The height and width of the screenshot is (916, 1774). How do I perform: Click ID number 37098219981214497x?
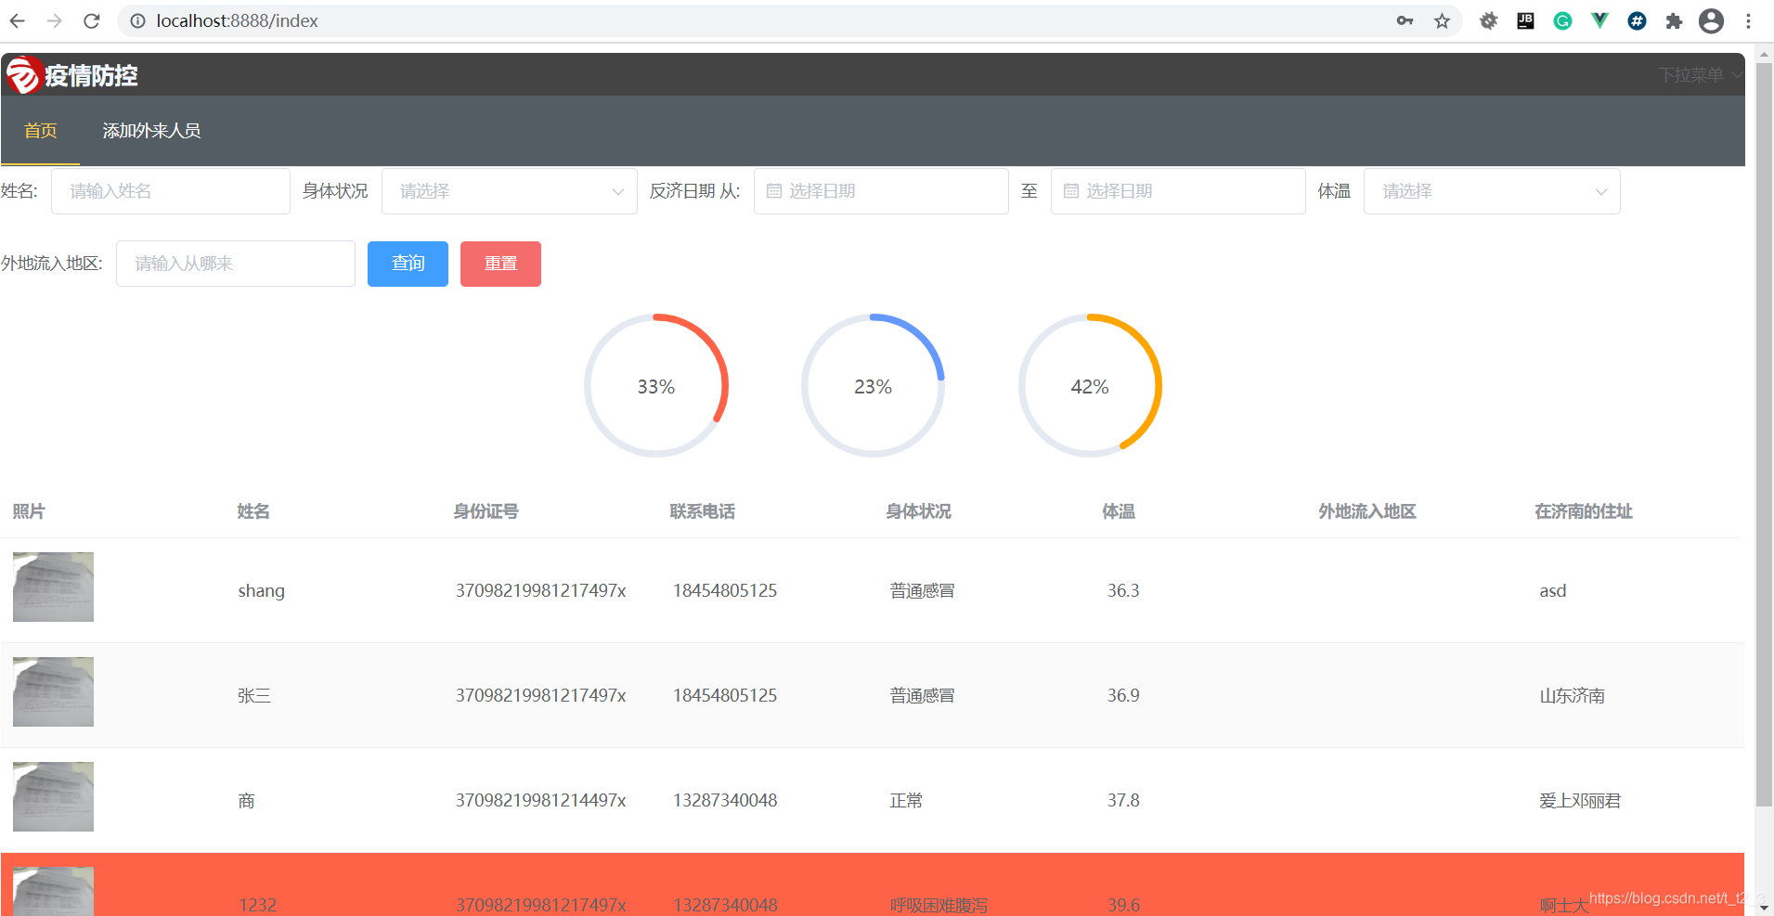point(540,801)
